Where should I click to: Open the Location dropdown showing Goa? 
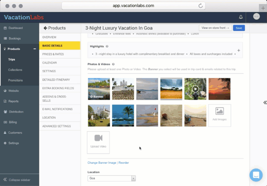coord(112,178)
